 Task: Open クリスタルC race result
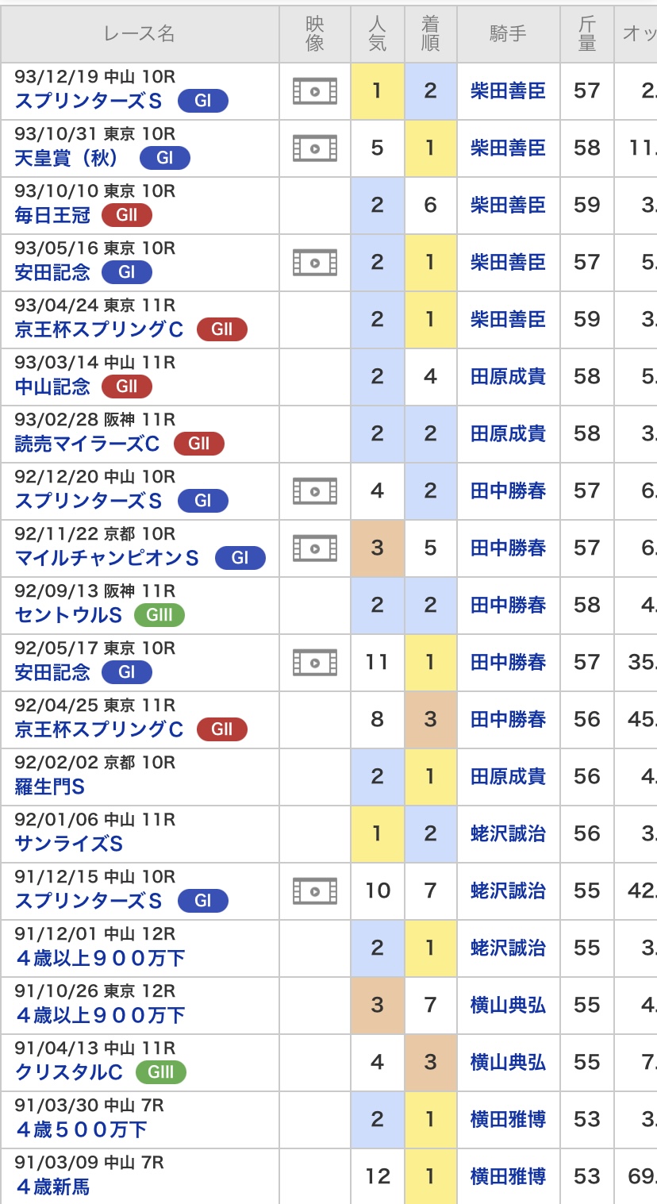tap(68, 1072)
